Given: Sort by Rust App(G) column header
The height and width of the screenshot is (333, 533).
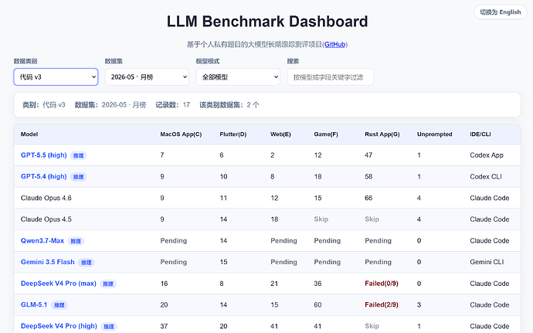Looking at the screenshot, I should (382, 134).
